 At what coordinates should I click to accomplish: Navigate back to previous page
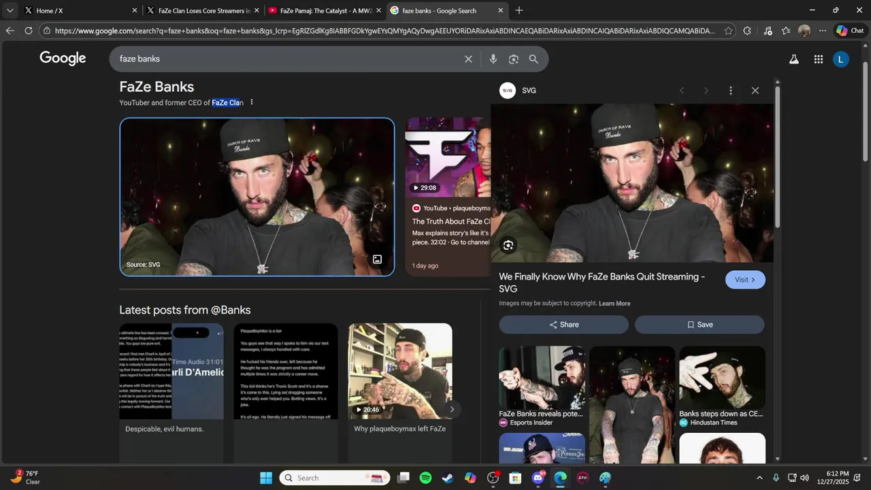click(10, 31)
